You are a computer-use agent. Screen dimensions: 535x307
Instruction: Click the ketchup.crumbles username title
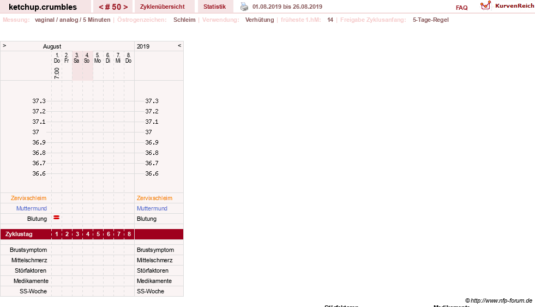click(43, 7)
